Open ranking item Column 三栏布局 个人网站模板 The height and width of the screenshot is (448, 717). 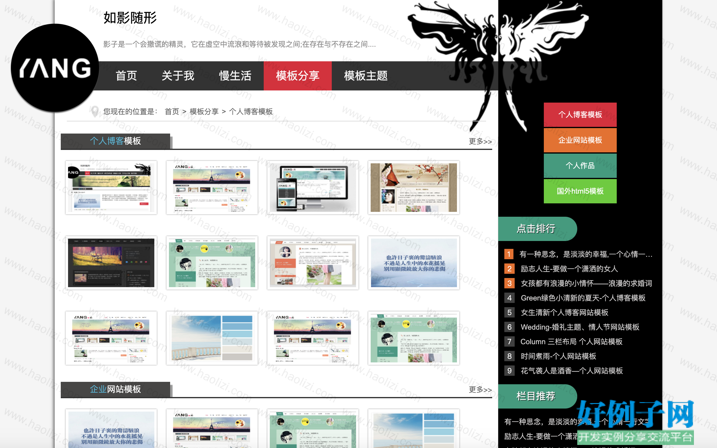coord(571,341)
